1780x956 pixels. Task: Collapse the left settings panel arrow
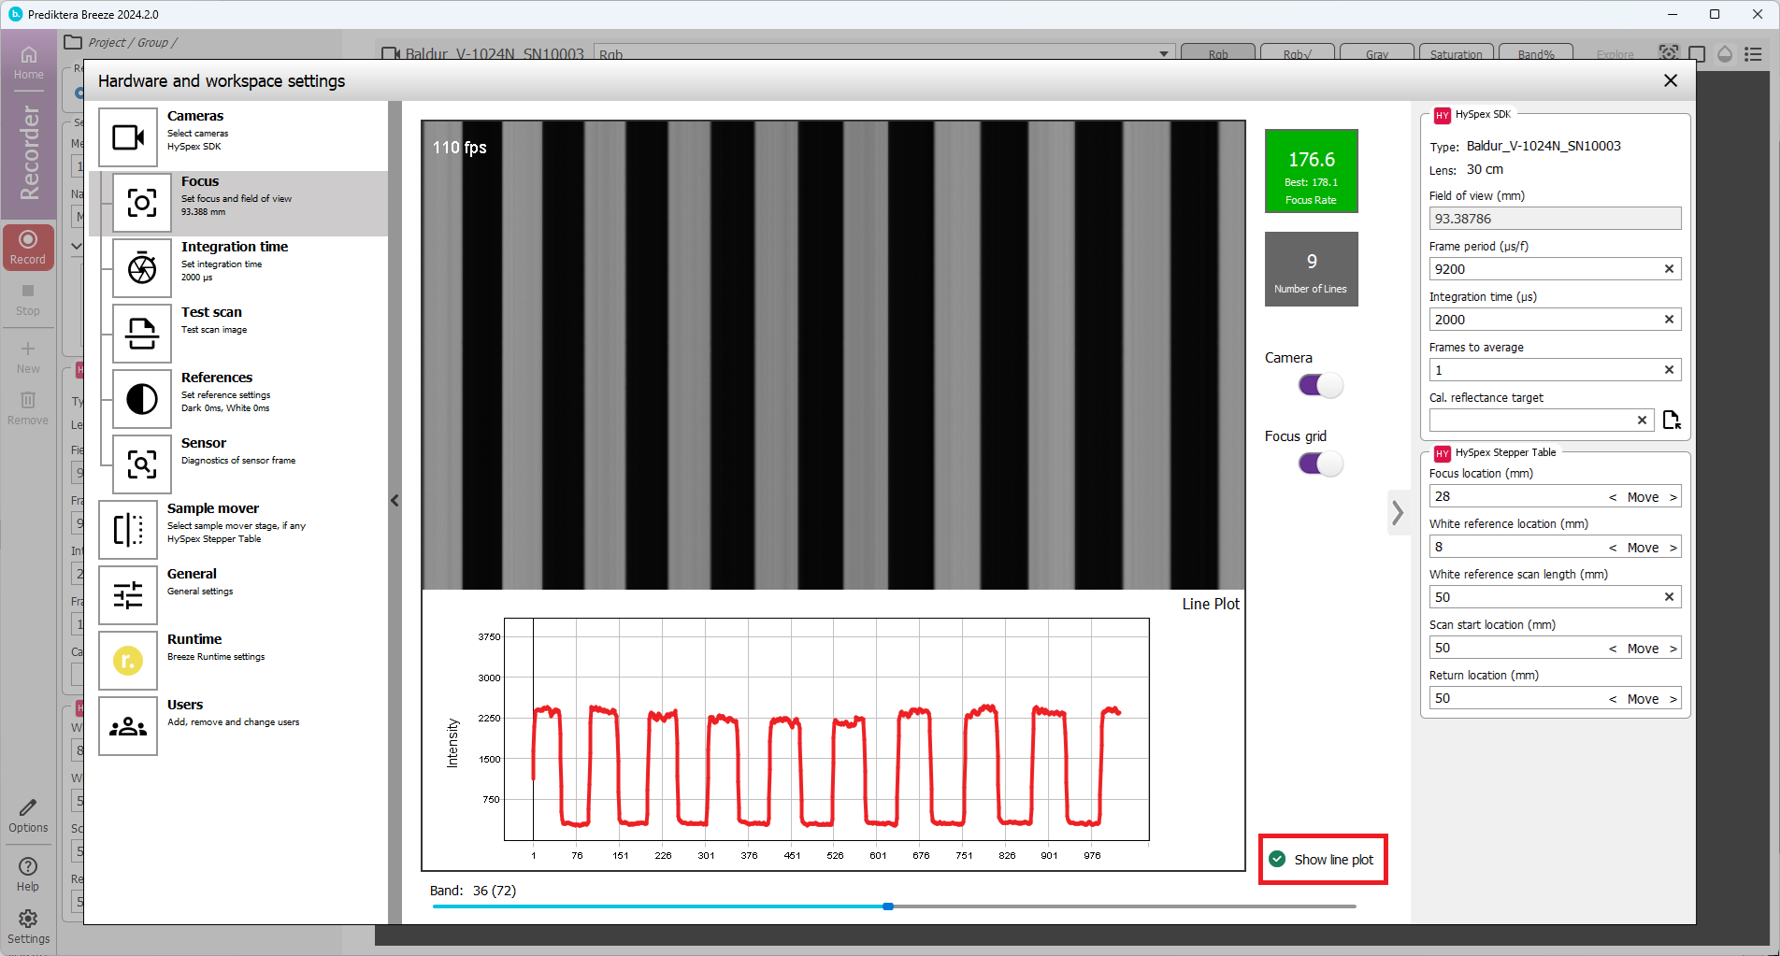coord(395,501)
